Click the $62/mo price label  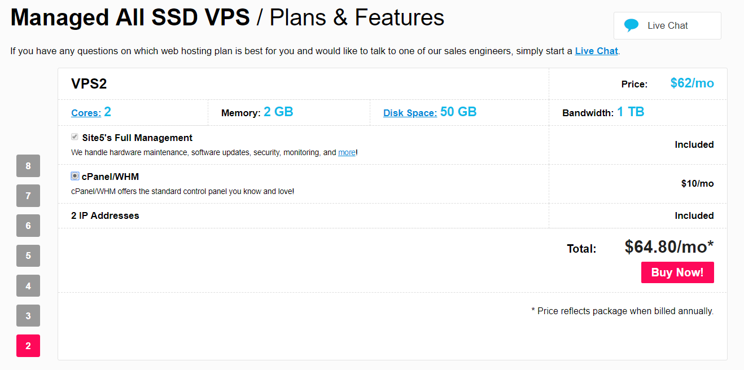692,83
